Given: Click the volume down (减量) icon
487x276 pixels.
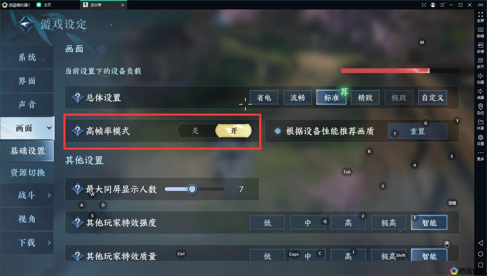Looking at the screenshot, I should click(x=480, y=94).
